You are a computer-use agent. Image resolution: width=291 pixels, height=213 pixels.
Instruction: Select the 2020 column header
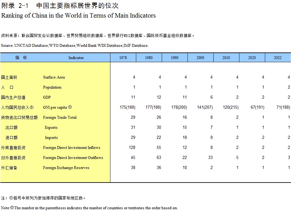click(x=252, y=58)
